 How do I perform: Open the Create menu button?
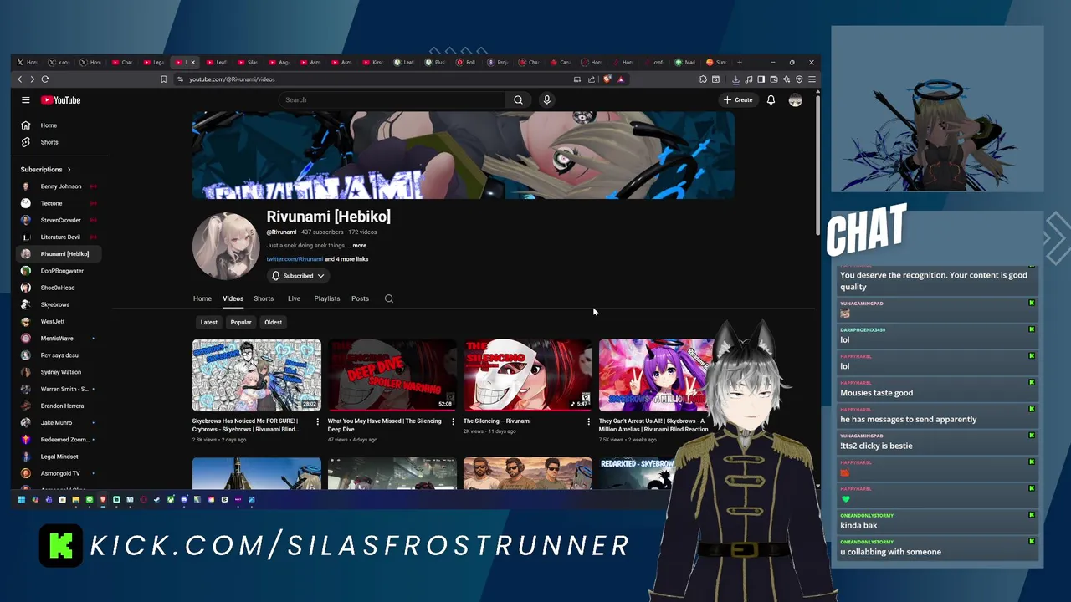[738, 100]
